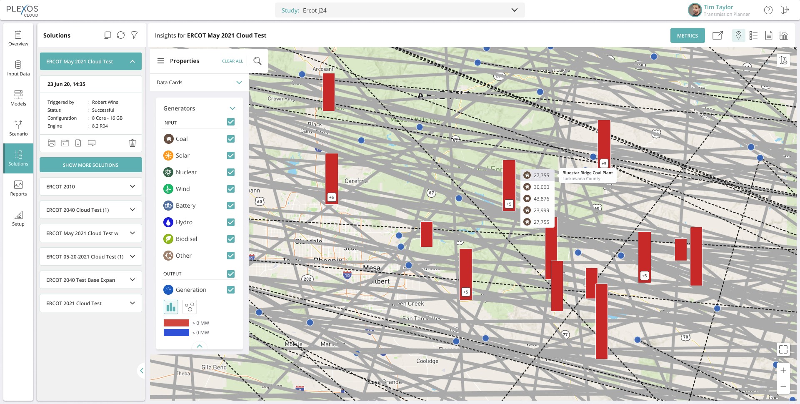This screenshot has width=800, height=404.
Task: Uncheck the Hydro generator checkbox
Action: [x=231, y=222]
